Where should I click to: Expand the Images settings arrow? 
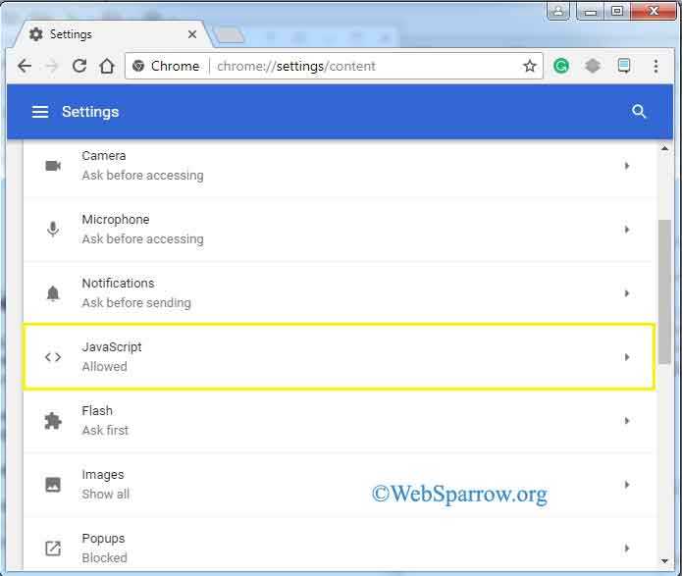627,484
